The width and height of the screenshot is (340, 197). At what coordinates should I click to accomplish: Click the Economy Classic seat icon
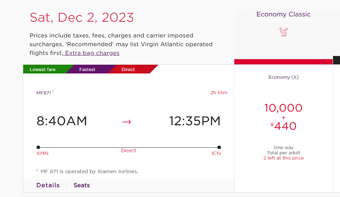click(x=283, y=32)
